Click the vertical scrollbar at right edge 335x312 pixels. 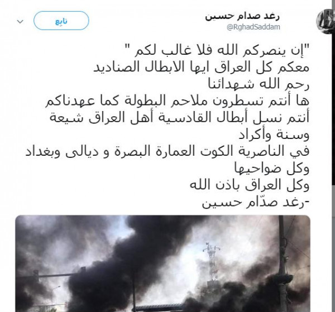333,156
